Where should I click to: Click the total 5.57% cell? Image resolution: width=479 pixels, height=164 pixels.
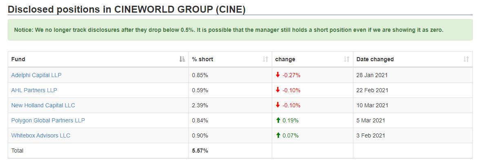[x=231, y=151]
